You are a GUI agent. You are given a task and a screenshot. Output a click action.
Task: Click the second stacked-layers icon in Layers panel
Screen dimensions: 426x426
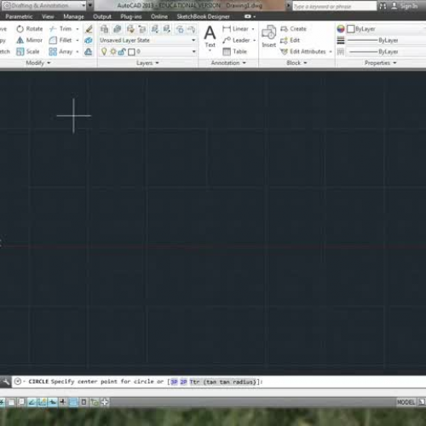tap(117, 29)
